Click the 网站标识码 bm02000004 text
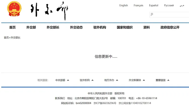Screen dimensions: 189x106 click(x=76, y=103)
